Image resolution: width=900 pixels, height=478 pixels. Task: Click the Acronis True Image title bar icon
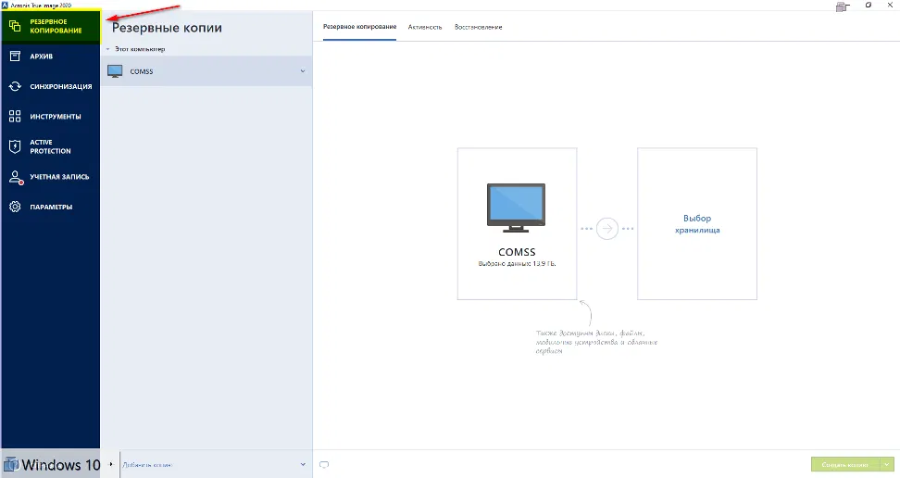(6, 5)
